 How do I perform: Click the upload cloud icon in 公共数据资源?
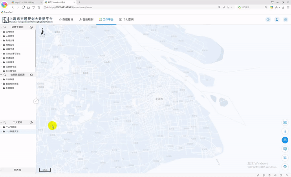click(x=31, y=75)
